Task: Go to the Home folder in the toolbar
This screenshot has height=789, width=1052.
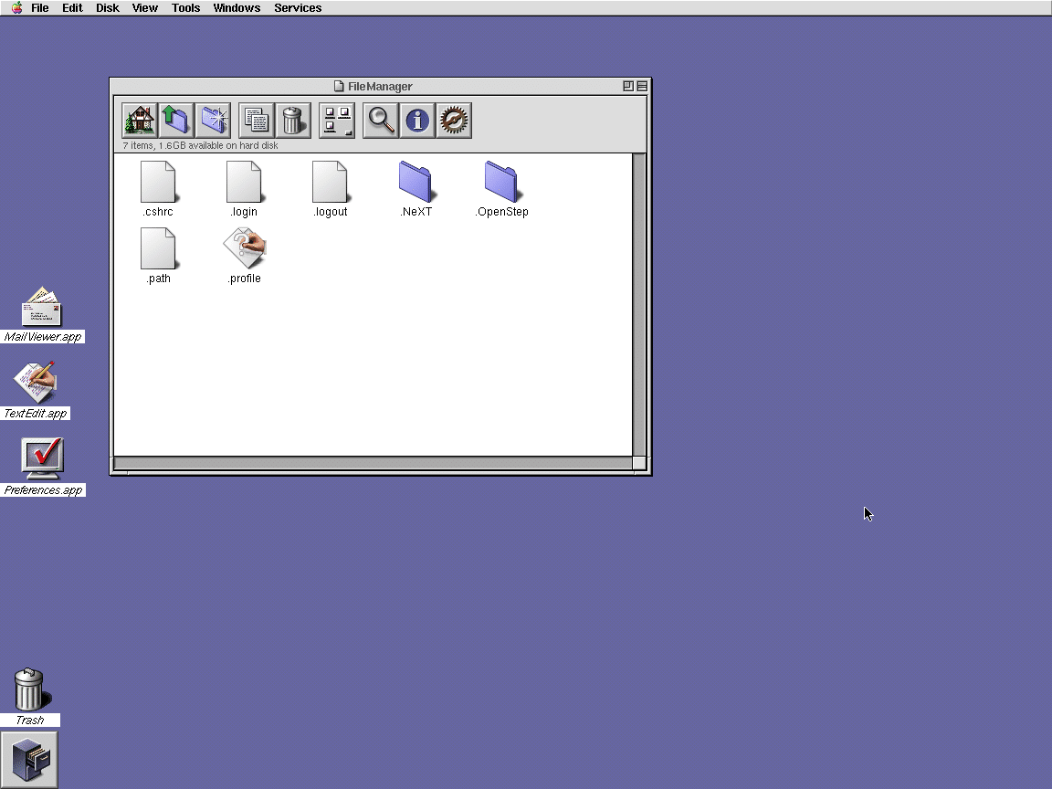Action: click(x=140, y=121)
